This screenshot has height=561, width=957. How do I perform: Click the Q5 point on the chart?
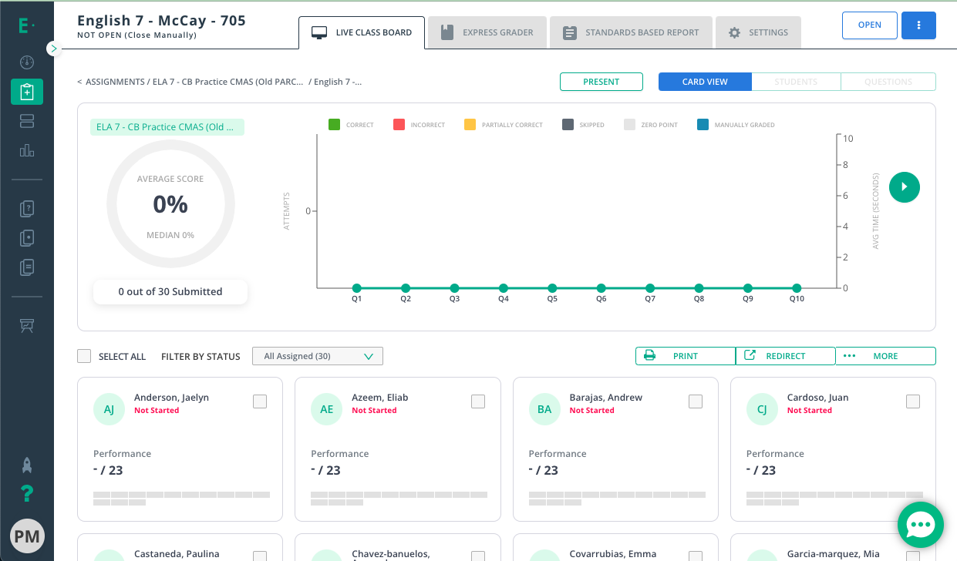[x=552, y=288]
